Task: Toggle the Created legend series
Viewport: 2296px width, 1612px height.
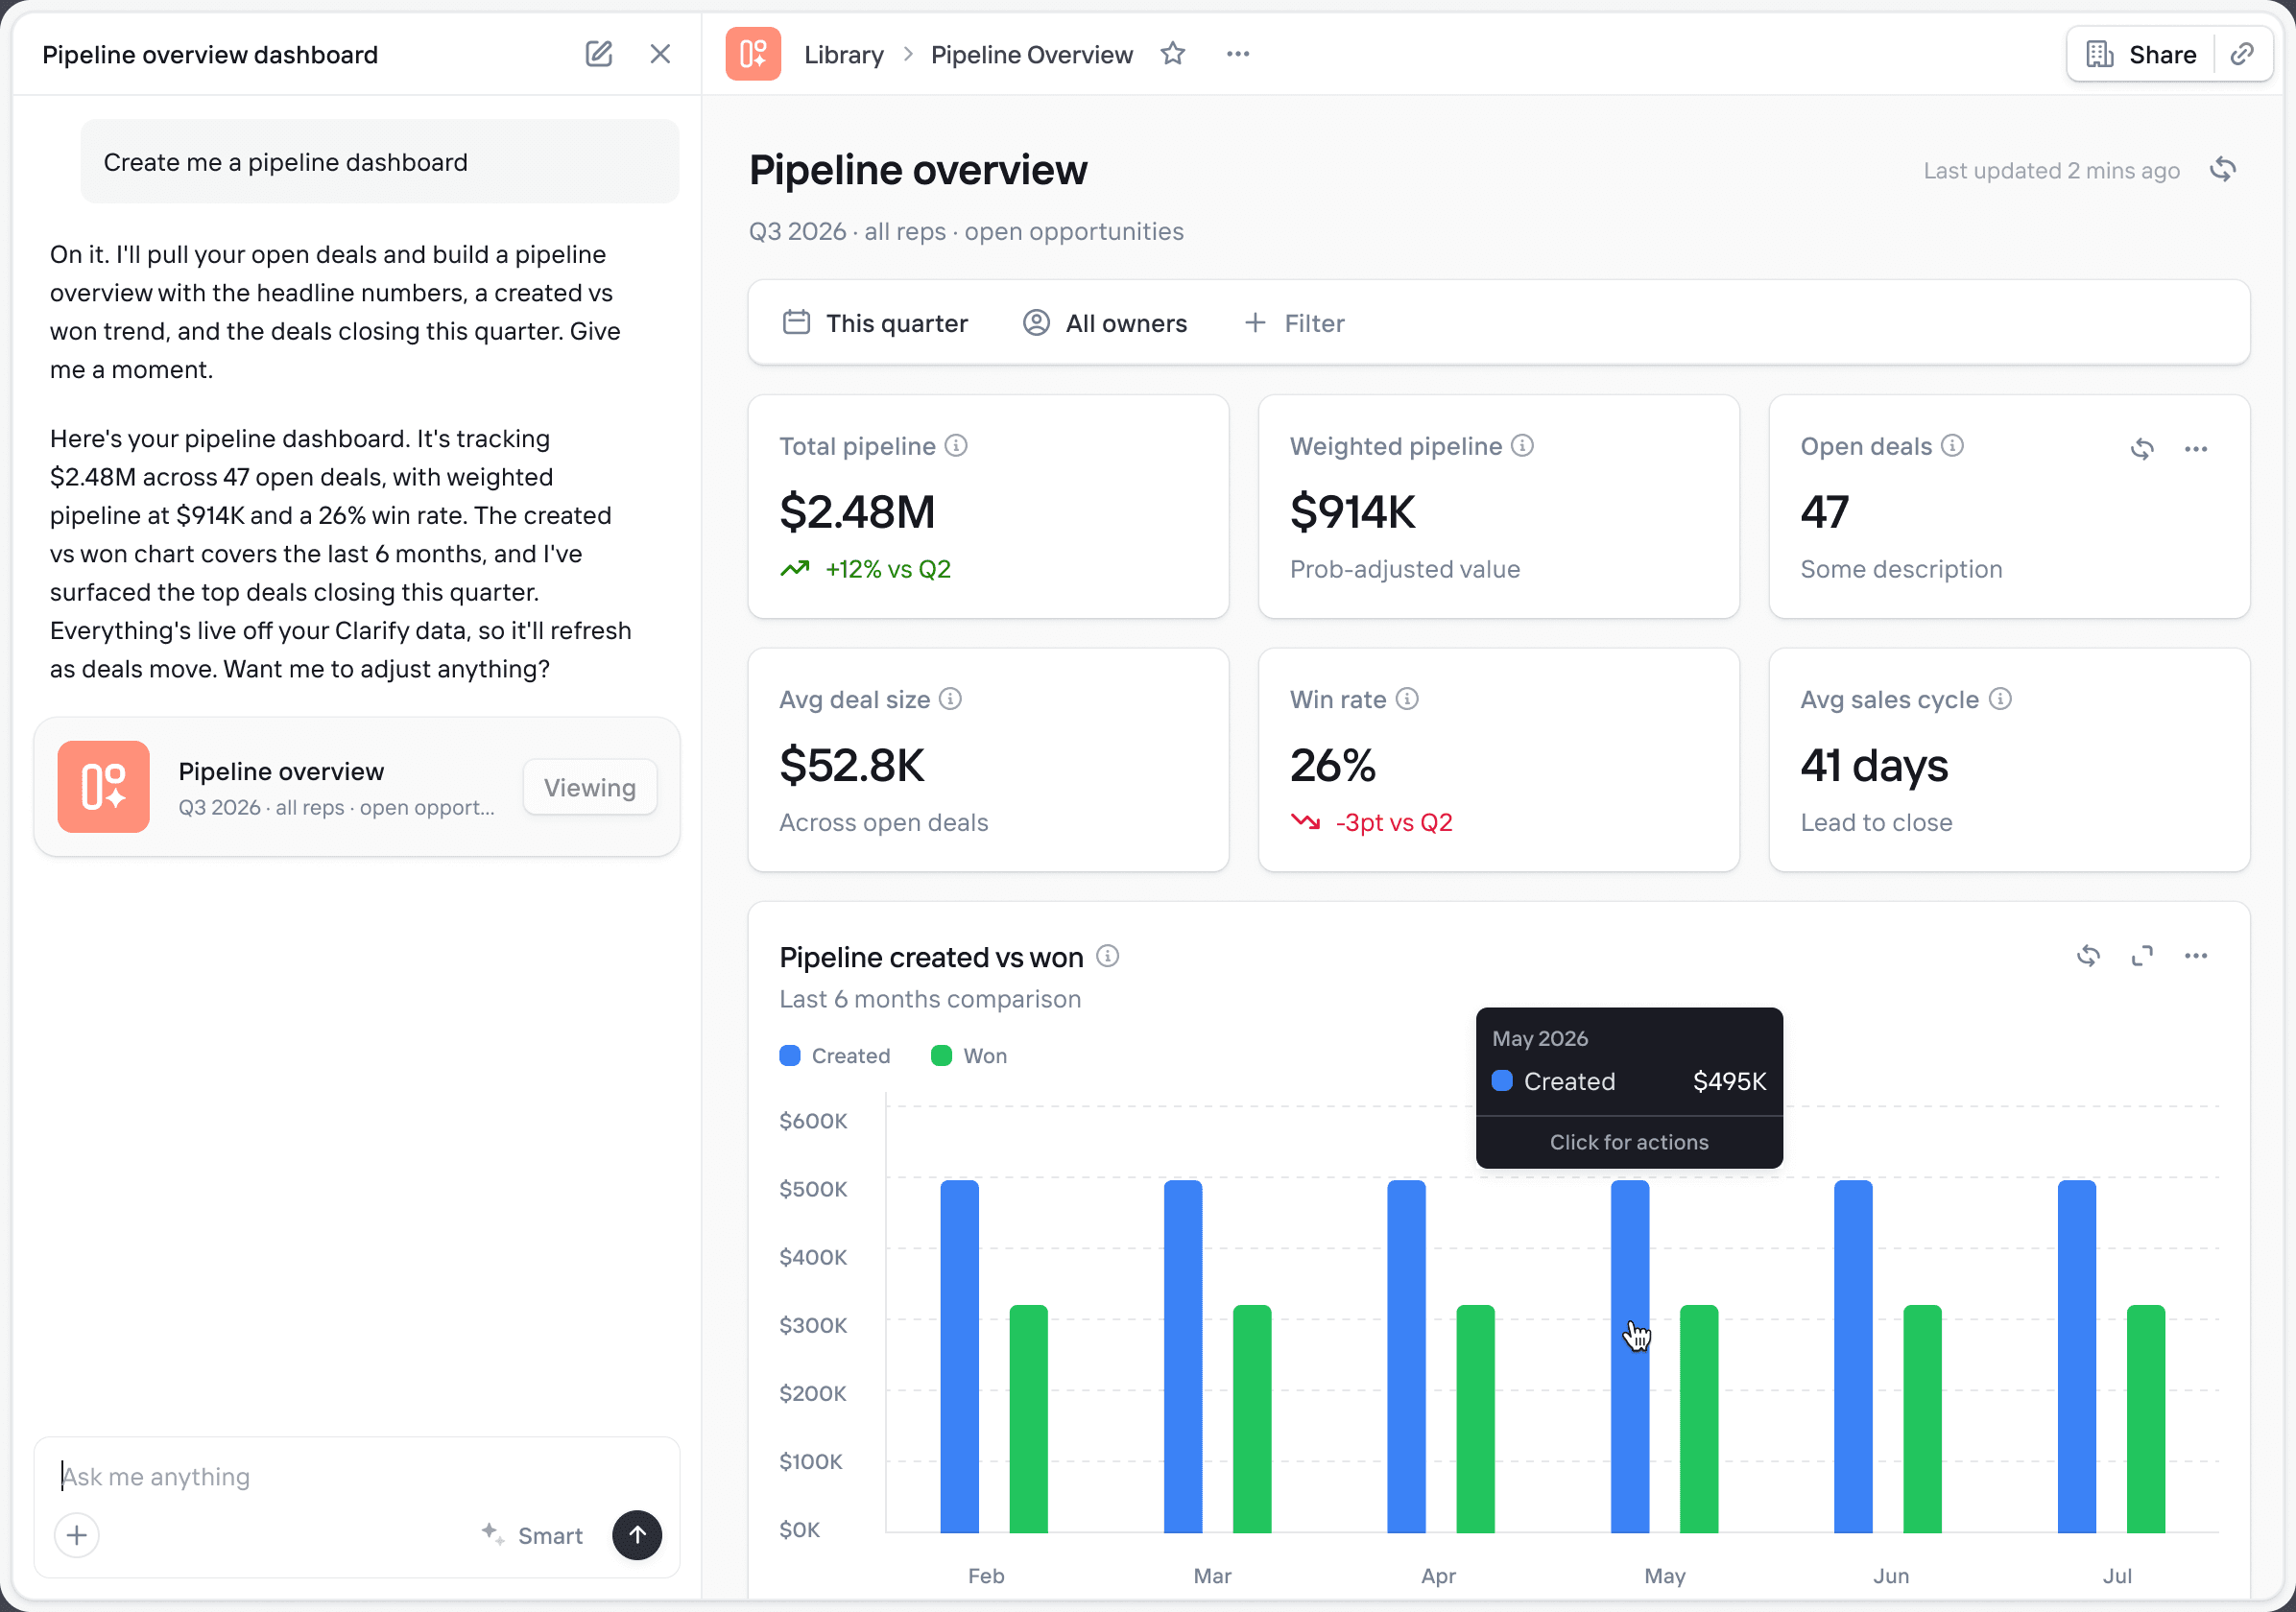Action: point(835,1056)
